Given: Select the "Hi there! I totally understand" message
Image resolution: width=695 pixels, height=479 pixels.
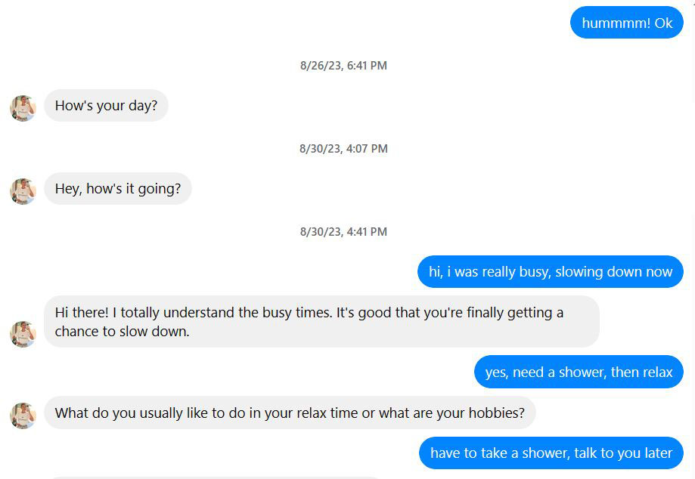Looking at the screenshot, I should (x=321, y=322).
